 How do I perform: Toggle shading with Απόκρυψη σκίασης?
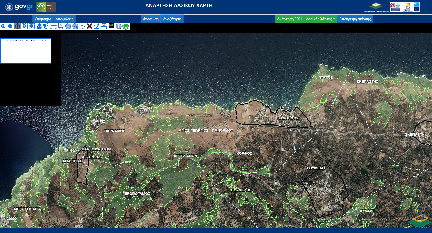point(355,19)
